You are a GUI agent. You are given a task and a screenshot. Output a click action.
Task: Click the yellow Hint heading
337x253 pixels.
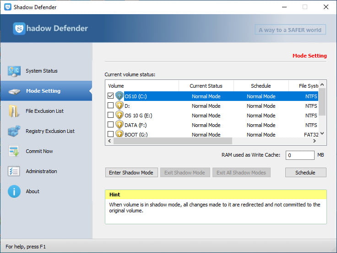pos(115,195)
